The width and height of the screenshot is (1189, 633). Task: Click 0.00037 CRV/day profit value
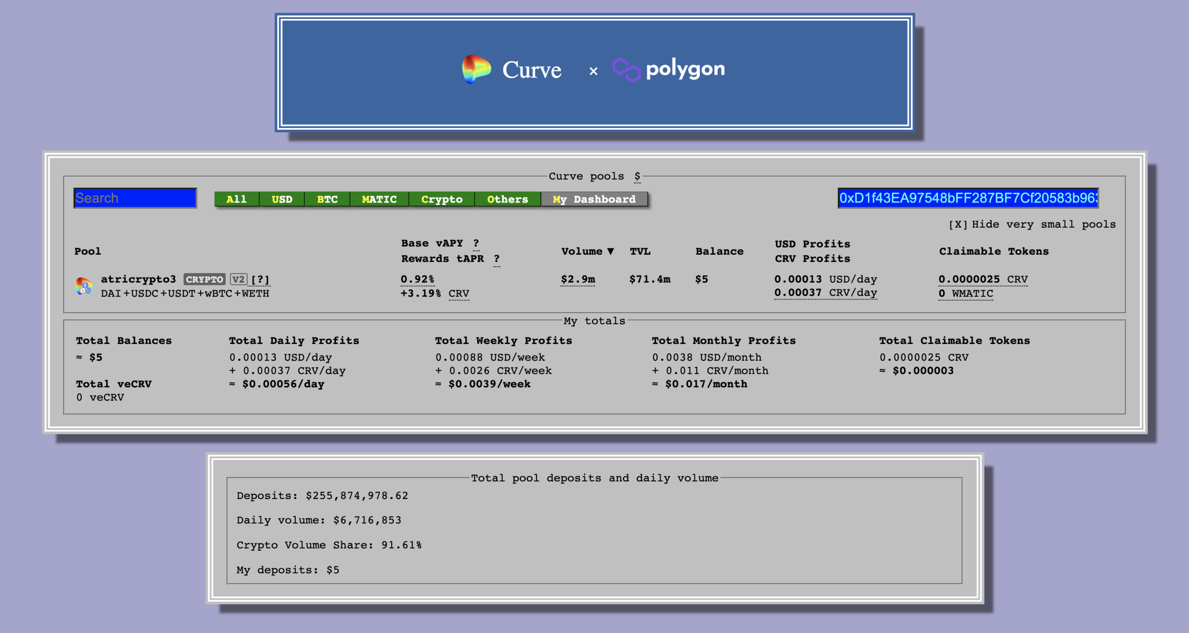tap(826, 293)
